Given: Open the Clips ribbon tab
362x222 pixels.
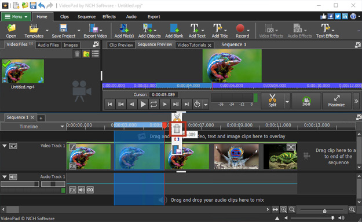Looking at the screenshot, I should 64,17.
